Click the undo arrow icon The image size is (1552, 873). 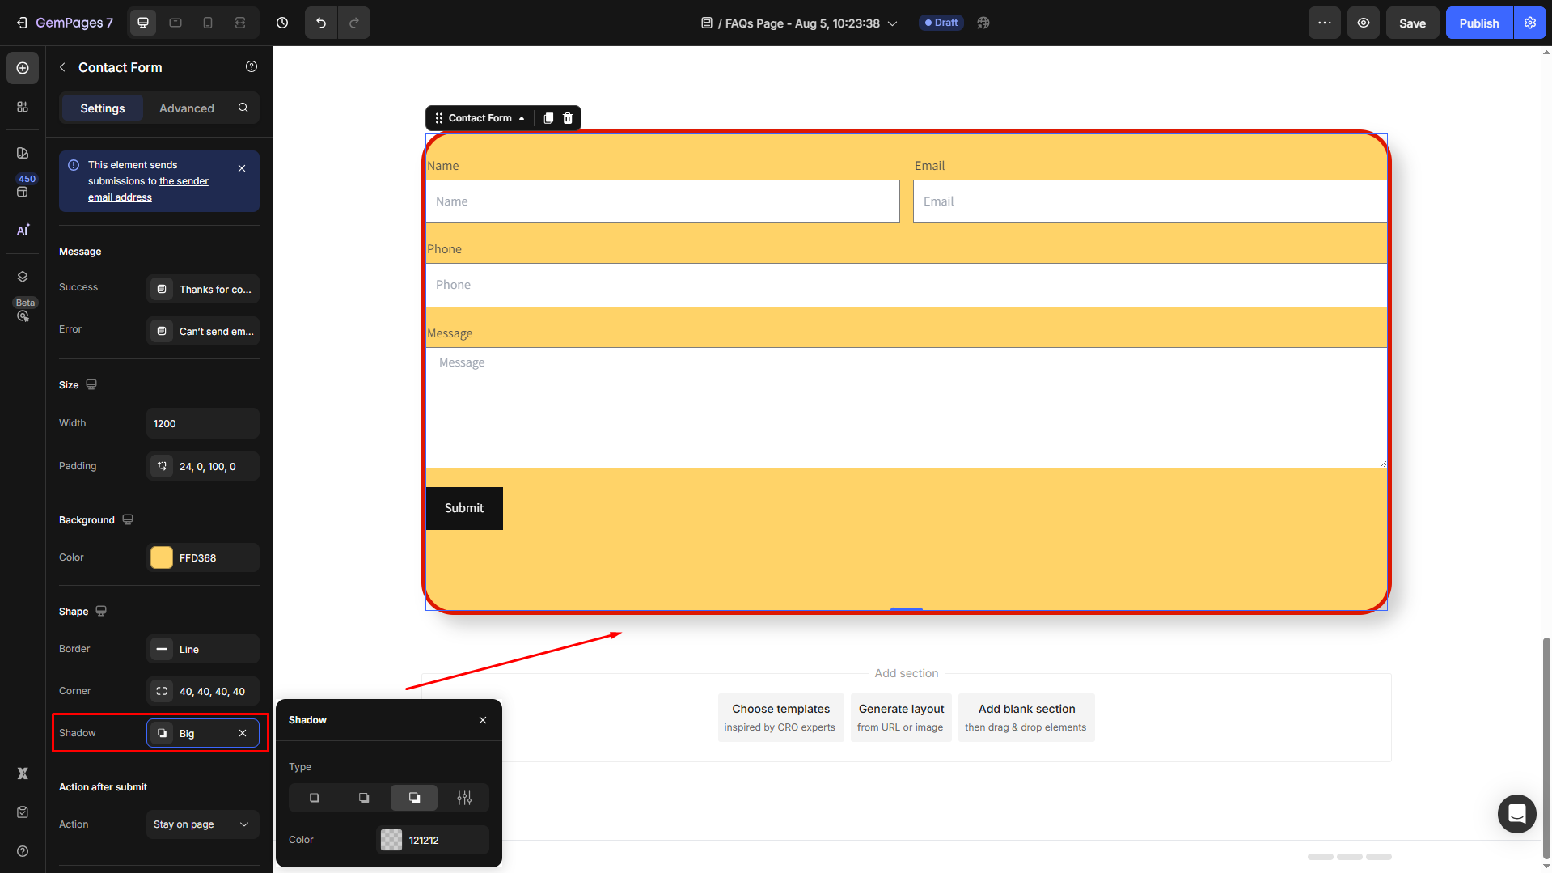[x=321, y=23]
